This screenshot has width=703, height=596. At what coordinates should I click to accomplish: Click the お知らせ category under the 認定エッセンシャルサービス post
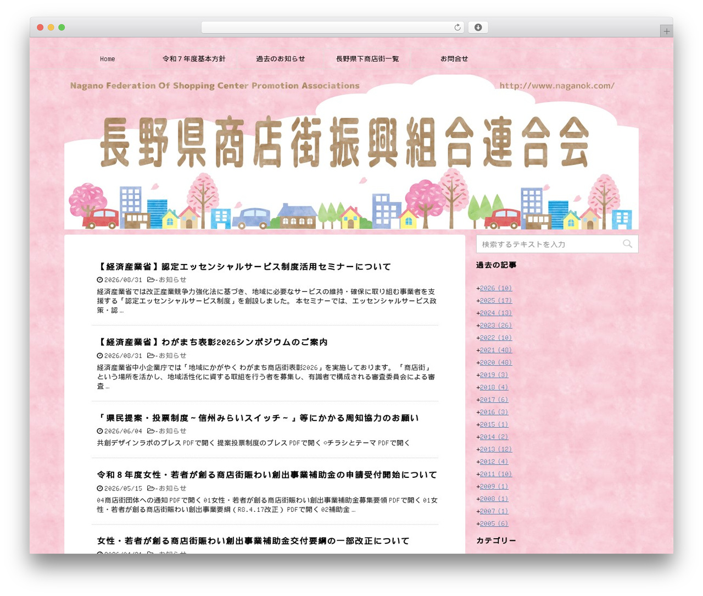172,280
